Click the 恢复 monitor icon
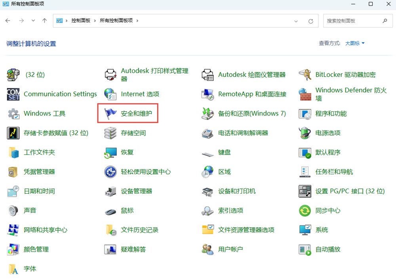Screen dimensions: 396x279 pyautogui.click(x=110, y=152)
